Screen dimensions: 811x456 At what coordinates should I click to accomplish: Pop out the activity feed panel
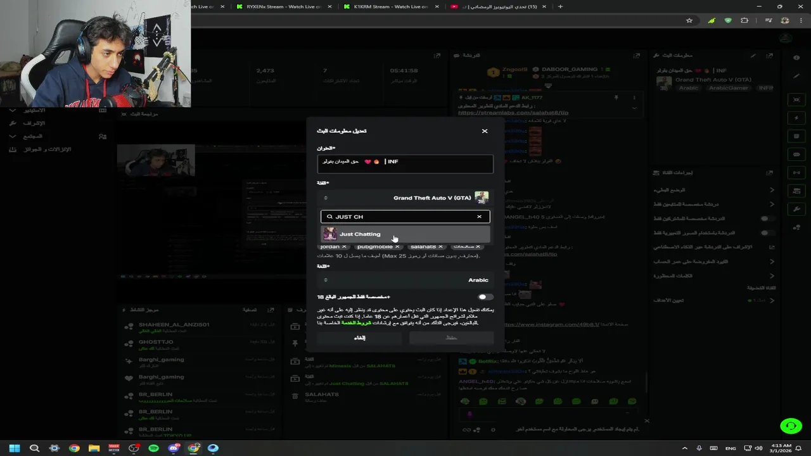271,310
